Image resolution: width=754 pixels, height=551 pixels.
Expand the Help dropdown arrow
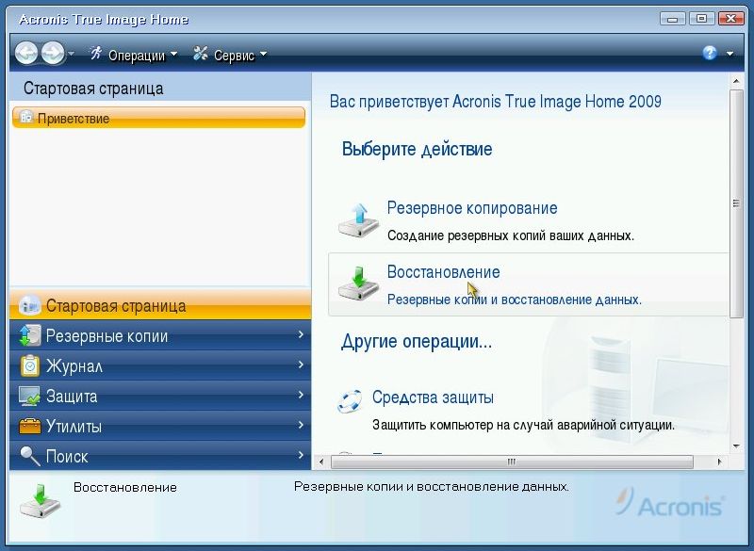(x=729, y=54)
